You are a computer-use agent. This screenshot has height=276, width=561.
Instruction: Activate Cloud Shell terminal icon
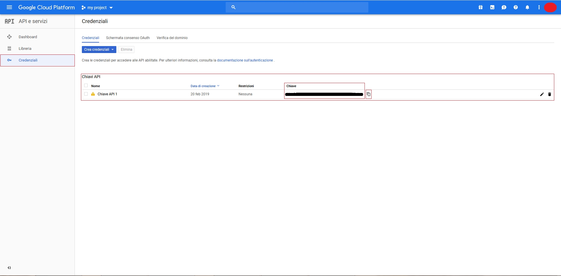click(492, 7)
